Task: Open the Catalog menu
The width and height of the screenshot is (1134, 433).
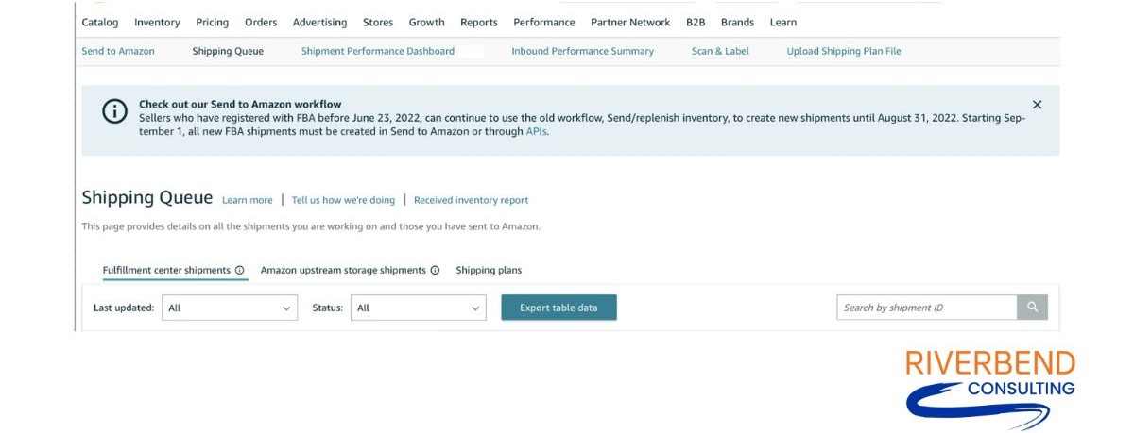Action: [100, 22]
